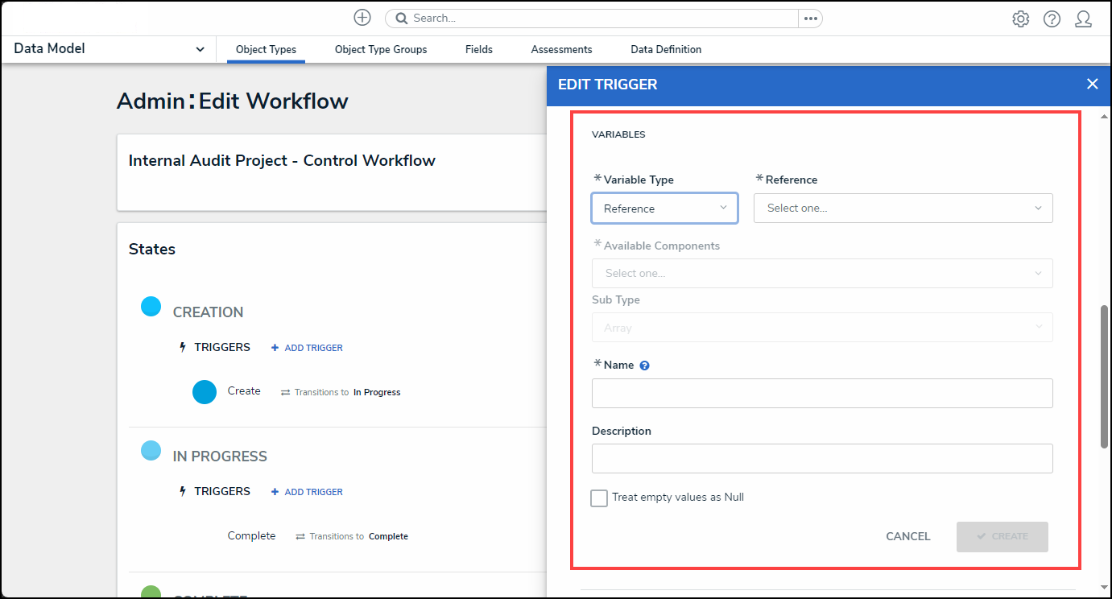Click the Name field help tooltip icon
Screen dimensions: 1112x599
(x=644, y=366)
